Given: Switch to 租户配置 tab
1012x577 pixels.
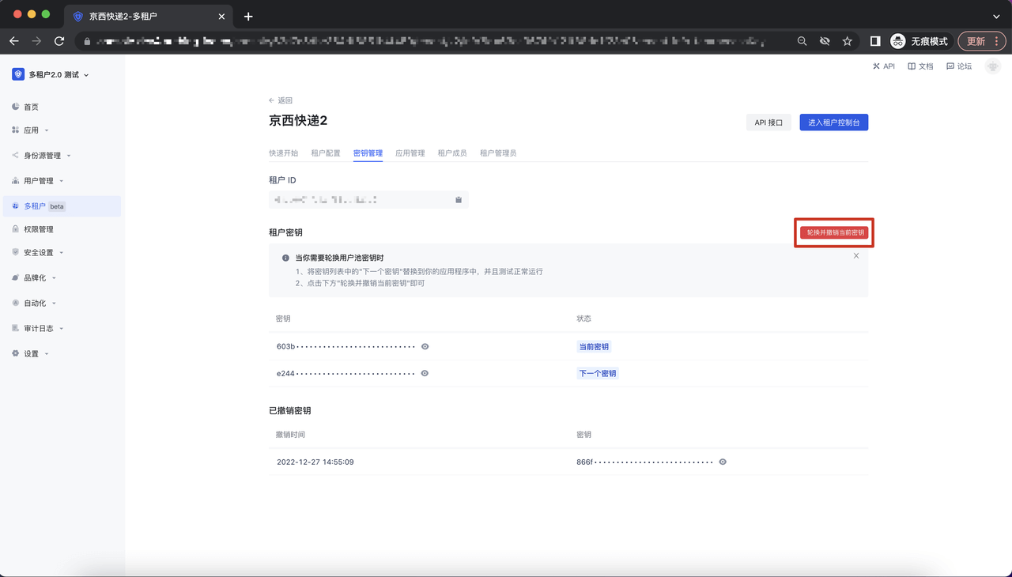Looking at the screenshot, I should pyautogui.click(x=326, y=153).
